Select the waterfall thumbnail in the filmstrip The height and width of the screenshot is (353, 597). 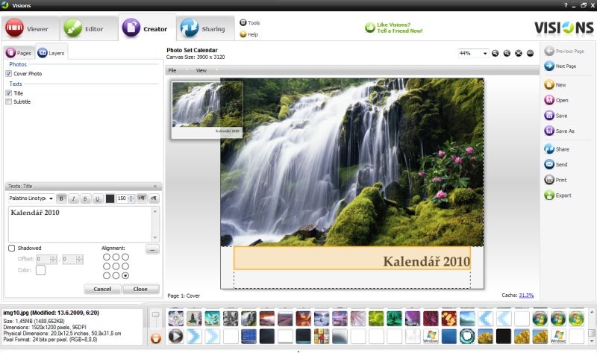pos(249,319)
